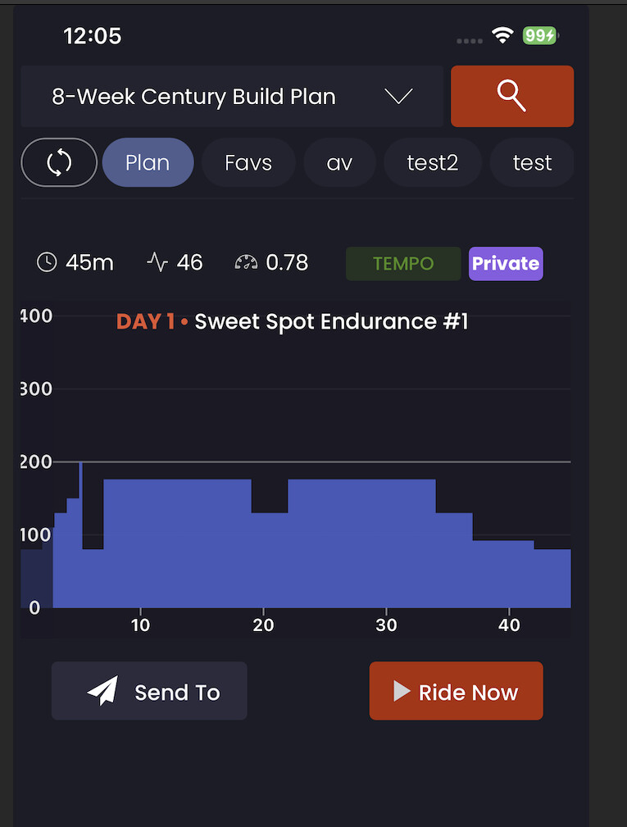Select the test2 tab

(x=432, y=162)
